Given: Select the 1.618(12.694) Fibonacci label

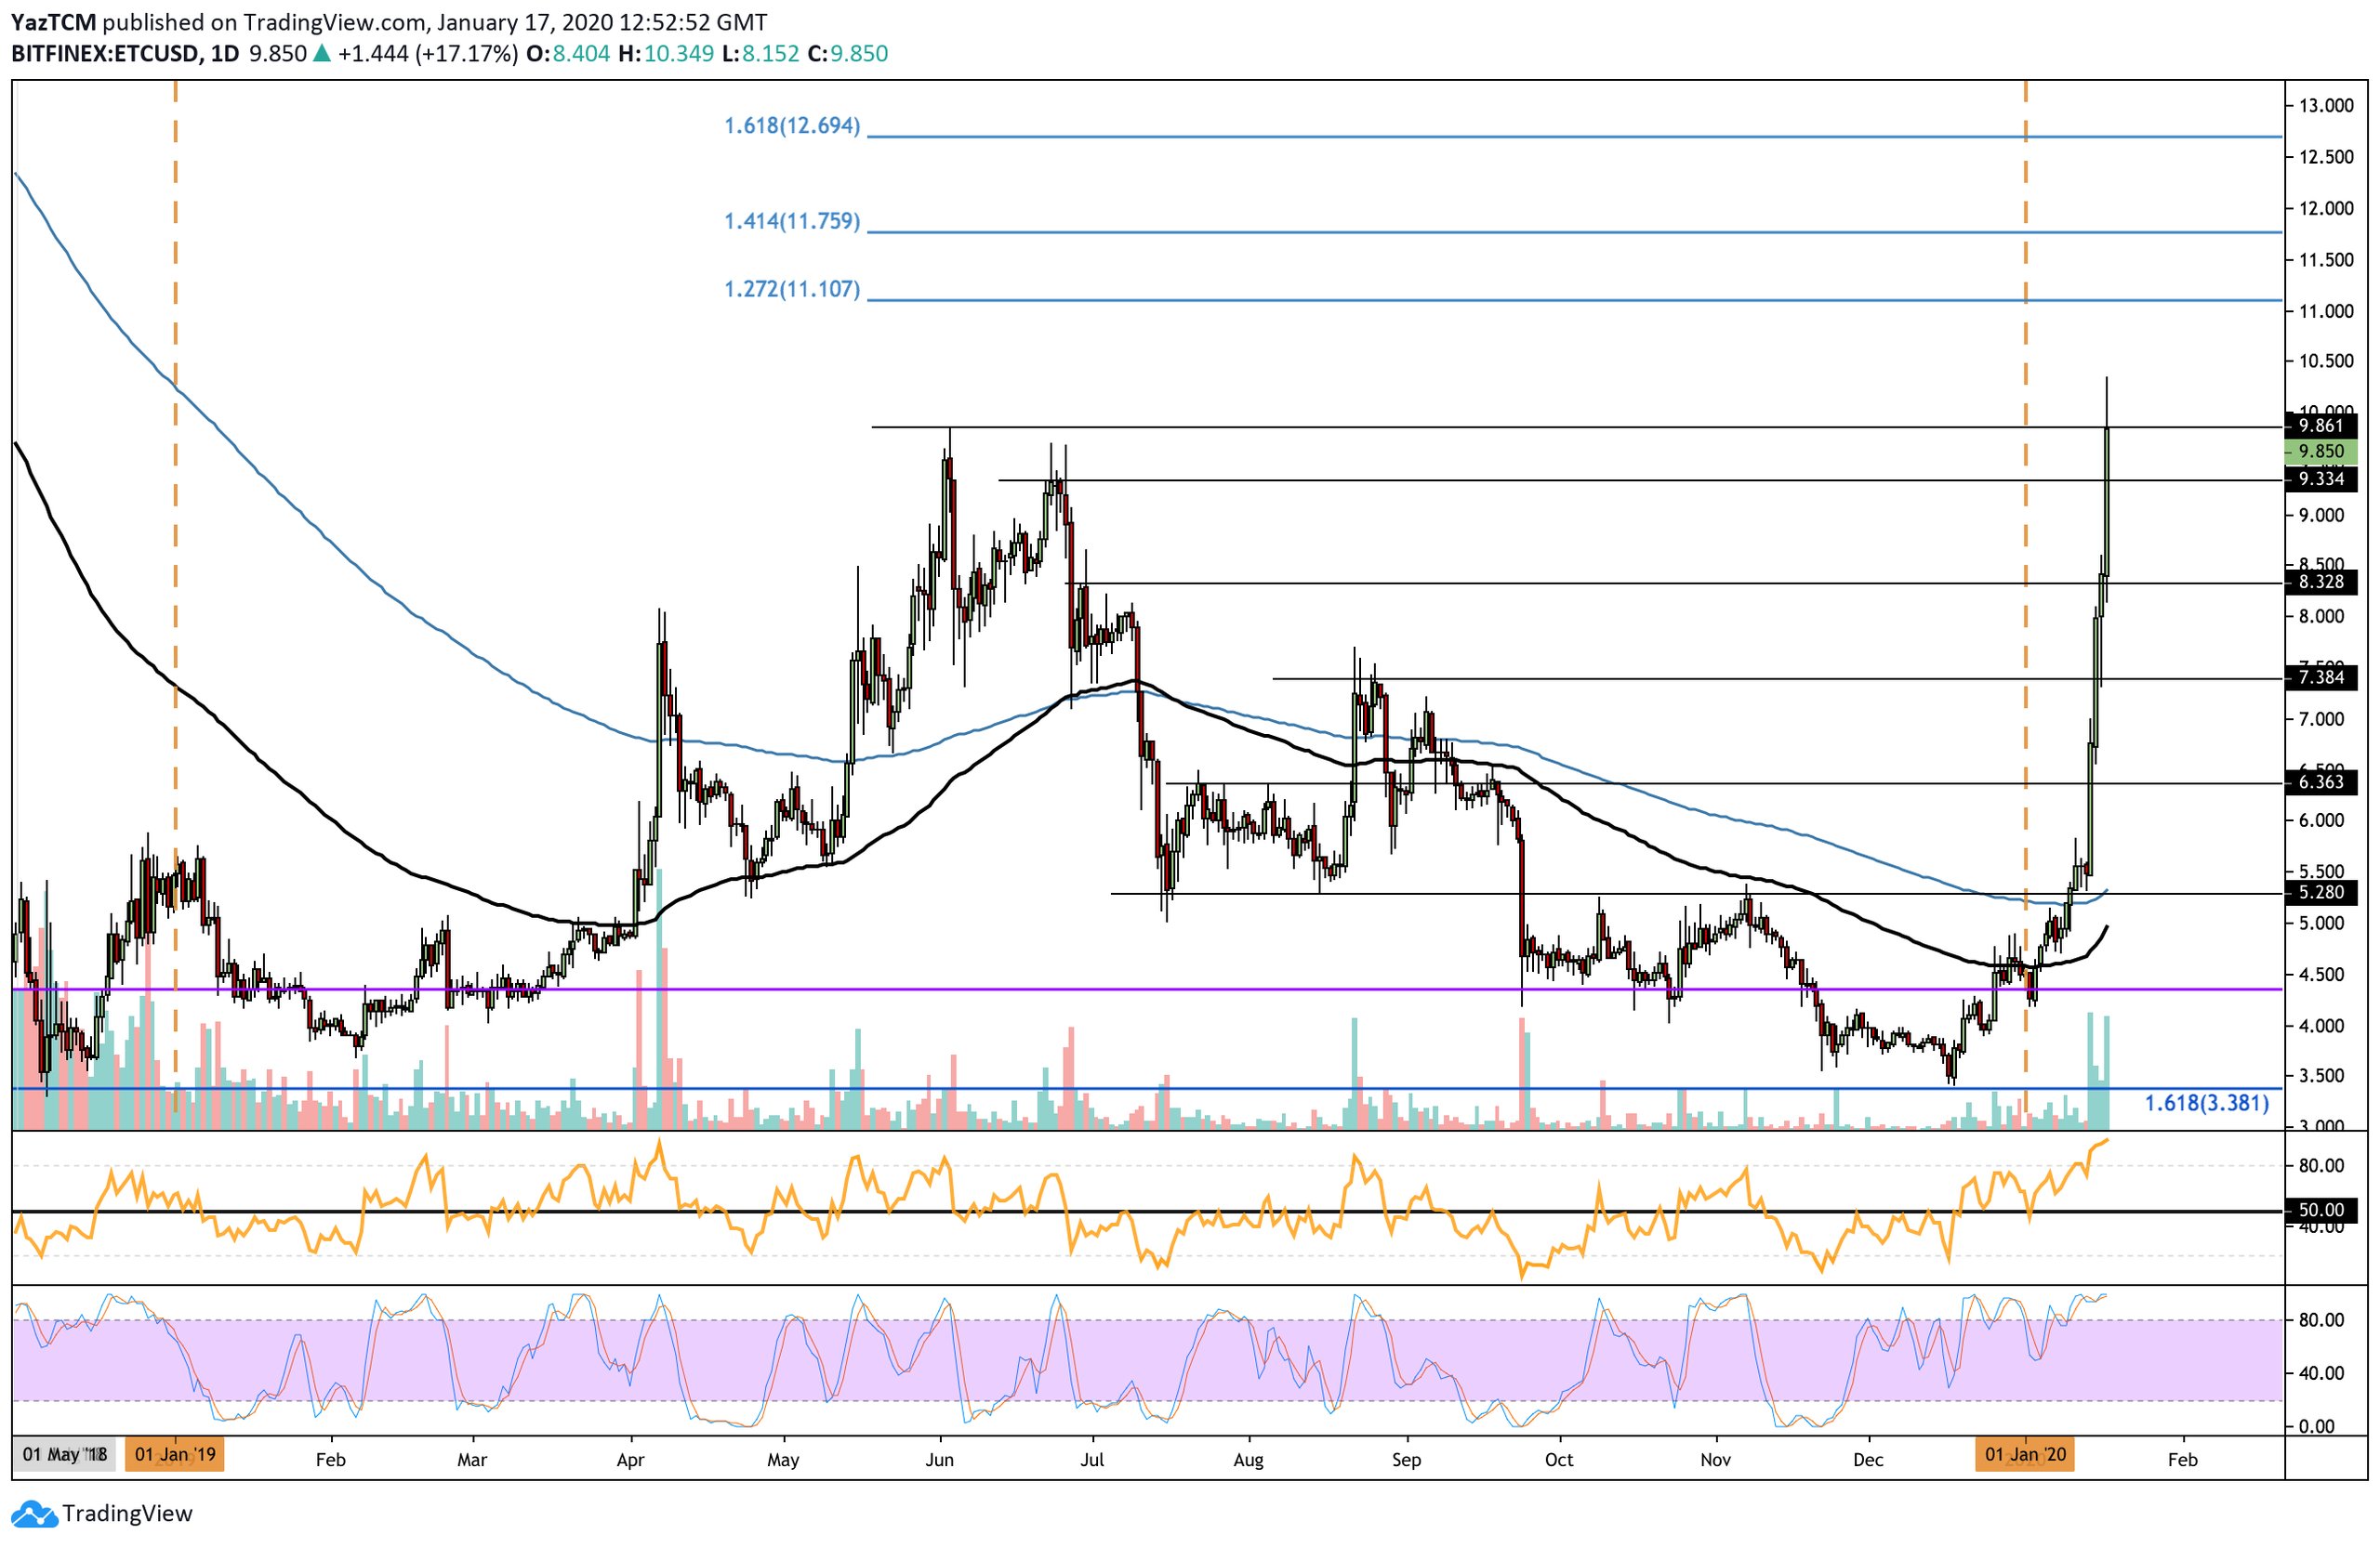Looking at the screenshot, I should (x=791, y=126).
